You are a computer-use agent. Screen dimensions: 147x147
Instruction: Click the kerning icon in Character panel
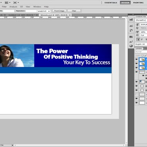point(137,28)
